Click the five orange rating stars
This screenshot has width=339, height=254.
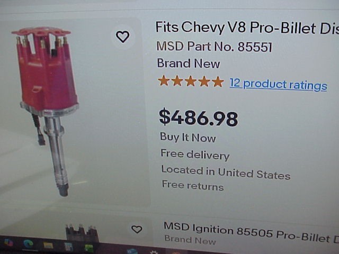click(x=191, y=81)
